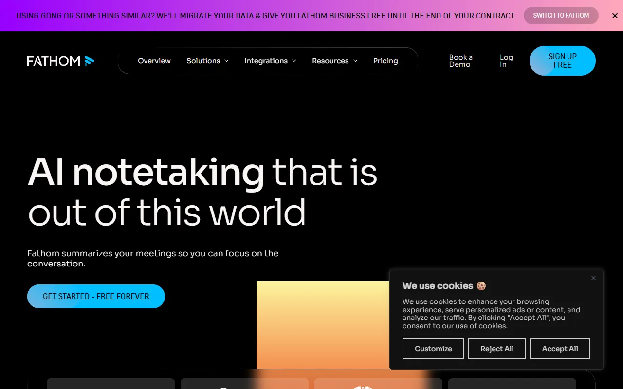Screen dimensions: 623x389
Task: Open the Book a Demo link
Action: 460,61
